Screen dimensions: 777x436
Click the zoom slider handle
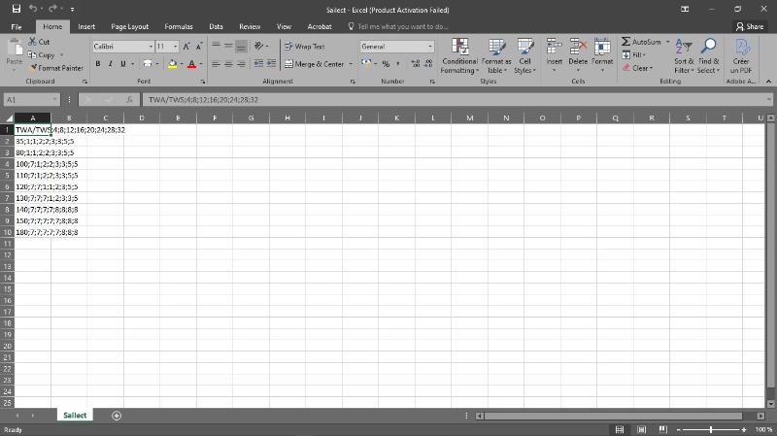point(711,429)
